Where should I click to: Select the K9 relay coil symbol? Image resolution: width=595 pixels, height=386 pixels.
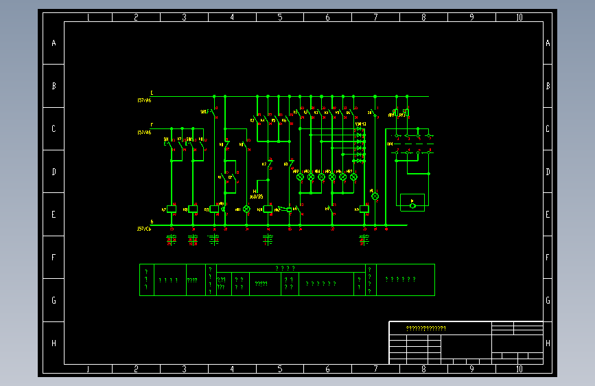coord(364,209)
